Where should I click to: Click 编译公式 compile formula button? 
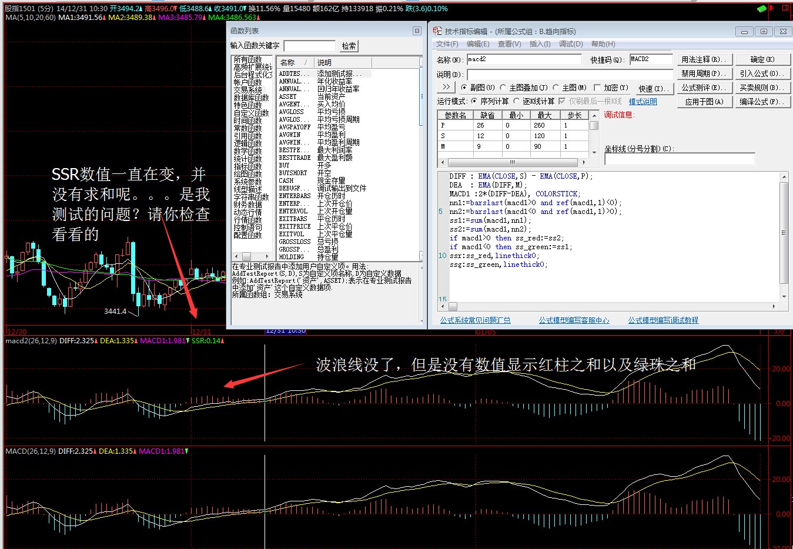(763, 102)
